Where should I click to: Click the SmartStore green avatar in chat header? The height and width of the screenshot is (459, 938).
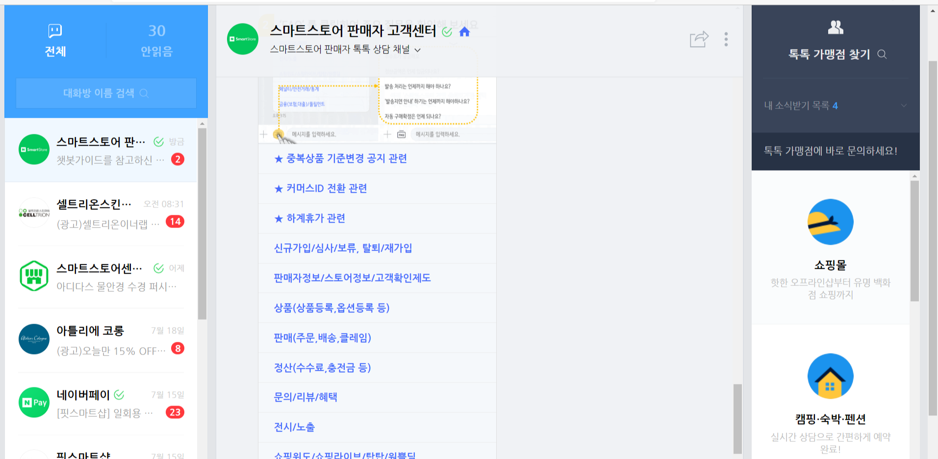243,39
